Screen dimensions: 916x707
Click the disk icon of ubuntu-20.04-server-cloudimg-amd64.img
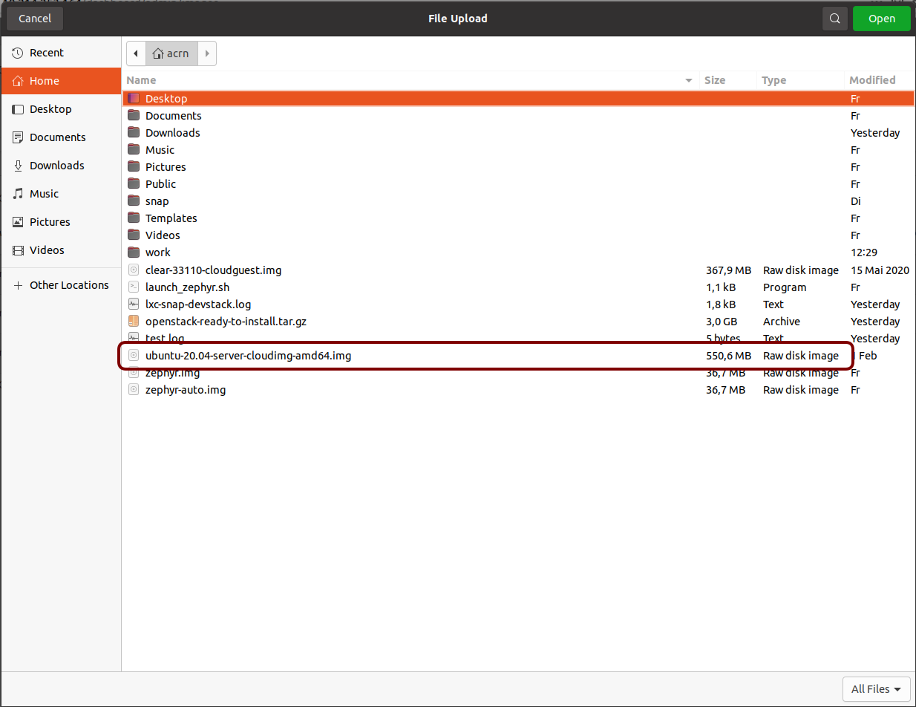coord(134,356)
